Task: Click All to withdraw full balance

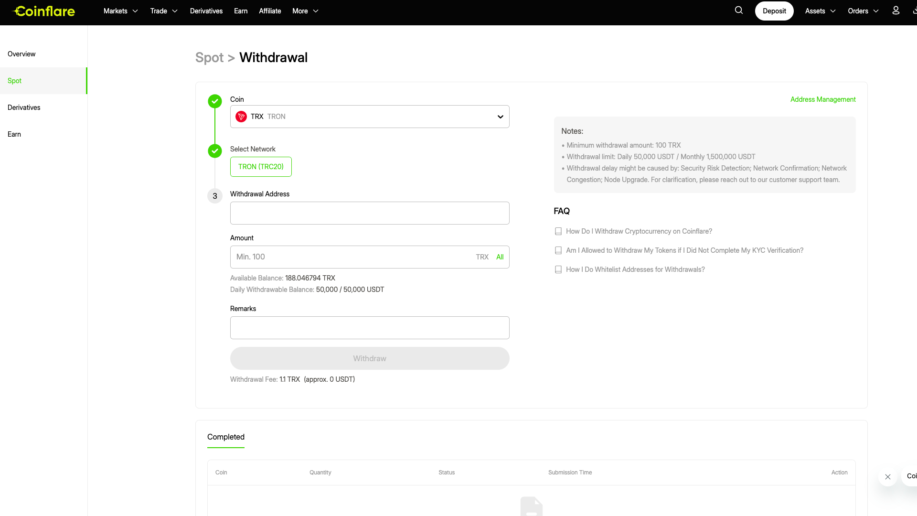Action: coord(500,257)
